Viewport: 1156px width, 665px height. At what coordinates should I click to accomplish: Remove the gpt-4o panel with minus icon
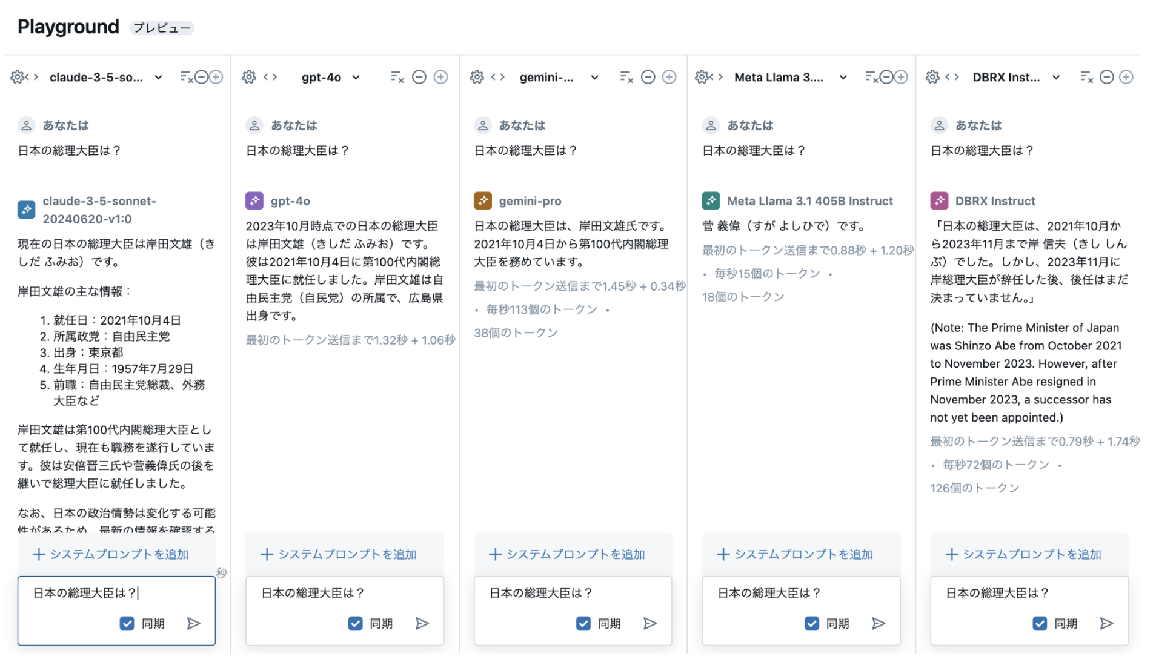point(419,77)
